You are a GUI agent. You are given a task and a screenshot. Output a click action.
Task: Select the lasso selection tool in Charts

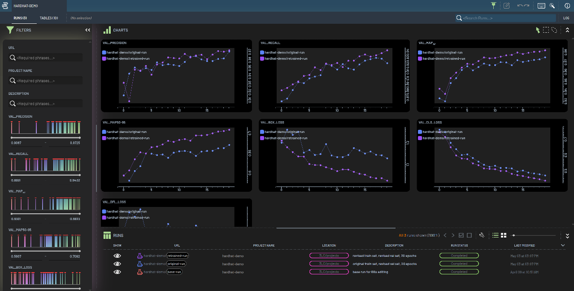click(x=554, y=30)
